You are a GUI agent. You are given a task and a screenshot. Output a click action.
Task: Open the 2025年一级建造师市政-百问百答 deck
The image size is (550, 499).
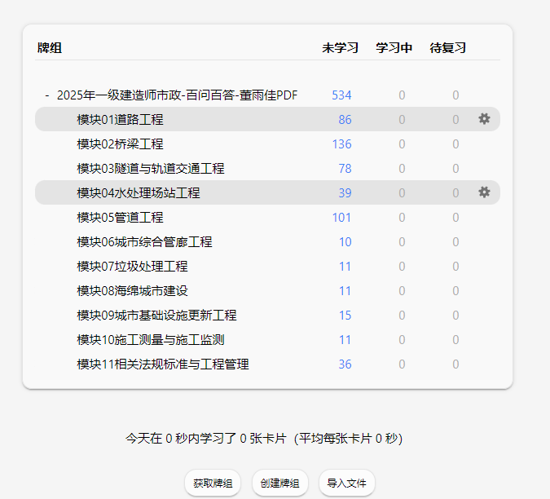coord(177,95)
